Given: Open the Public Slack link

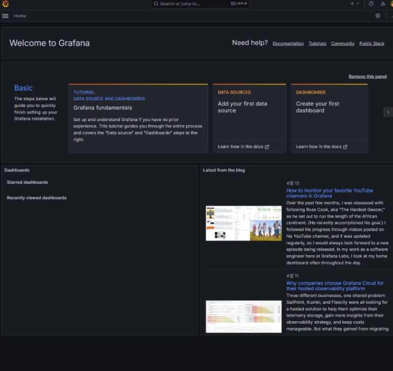Looking at the screenshot, I should click(372, 44).
